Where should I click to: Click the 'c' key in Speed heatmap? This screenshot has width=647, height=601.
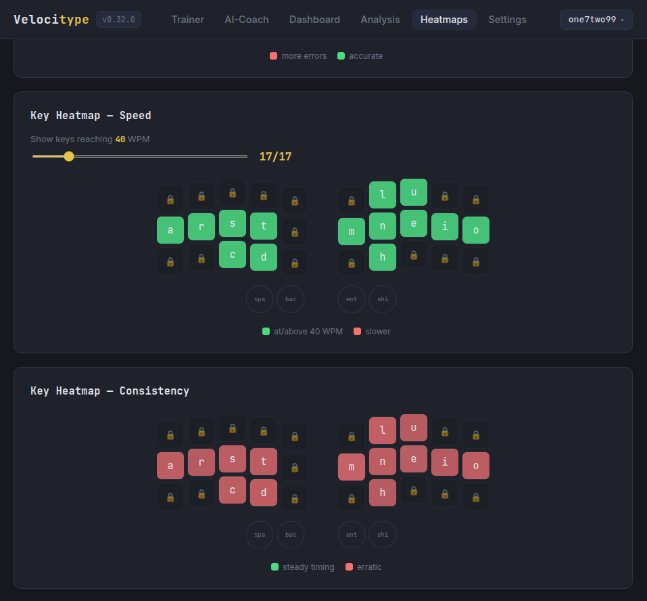[x=233, y=254]
